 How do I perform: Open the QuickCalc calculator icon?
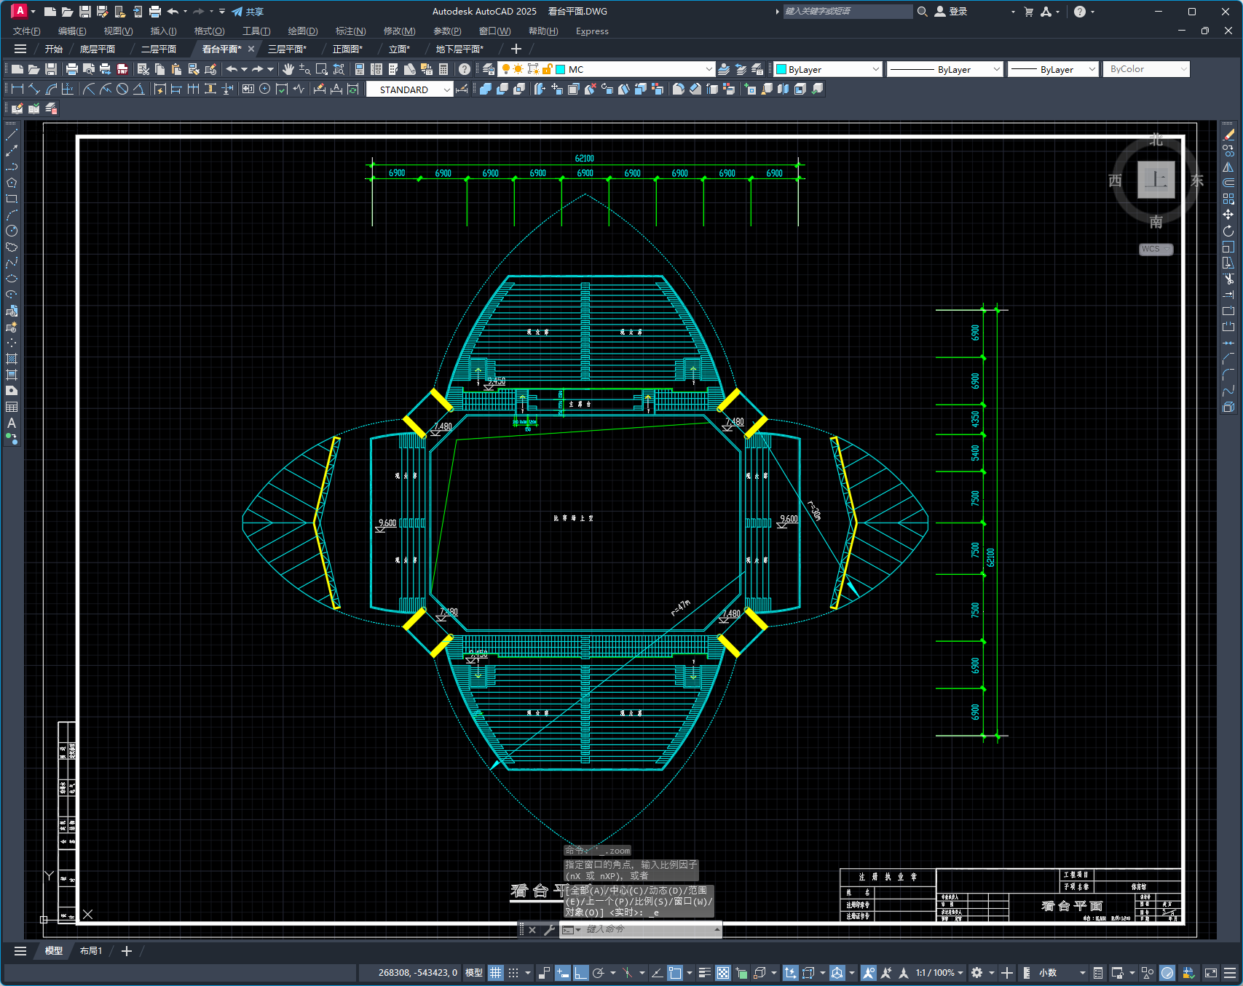tap(443, 69)
